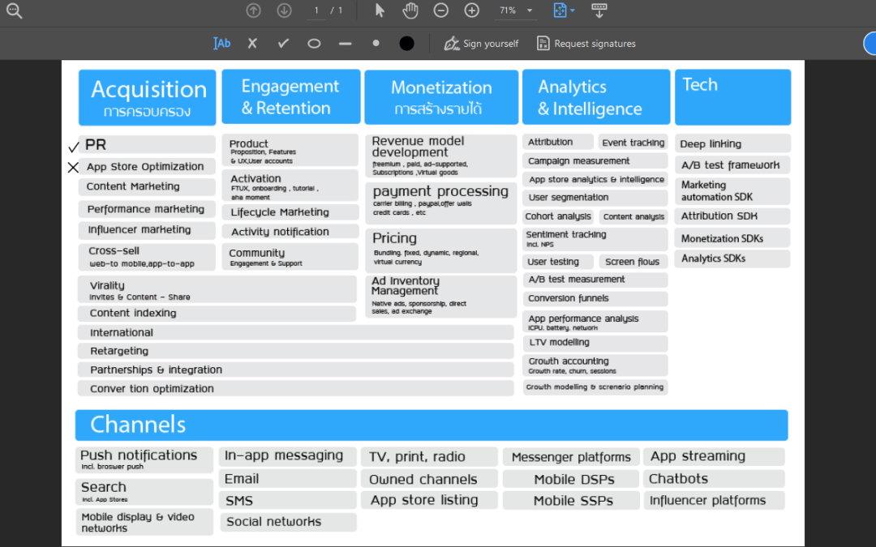
Task: Click 'Pricing' text
Action: coord(394,238)
